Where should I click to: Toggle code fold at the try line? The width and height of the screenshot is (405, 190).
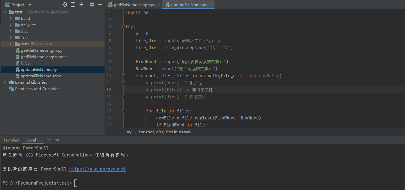coord(123,27)
